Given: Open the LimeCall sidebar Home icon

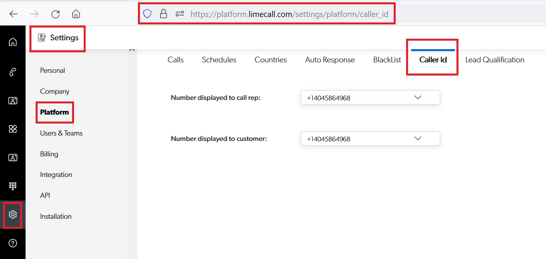Looking at the screenshot, I should coord(13,42).
